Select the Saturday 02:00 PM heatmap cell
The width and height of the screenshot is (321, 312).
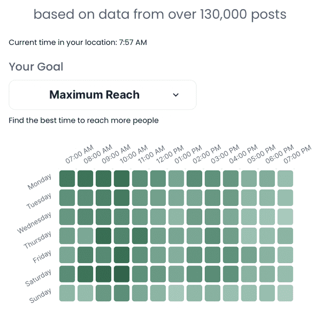[194, 274]
